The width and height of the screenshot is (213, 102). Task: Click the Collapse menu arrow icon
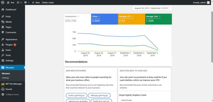click(x=3, y=95)
